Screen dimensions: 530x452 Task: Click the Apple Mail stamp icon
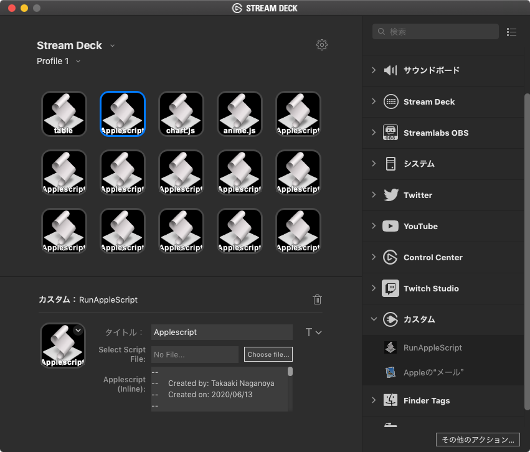coord(390,372)
